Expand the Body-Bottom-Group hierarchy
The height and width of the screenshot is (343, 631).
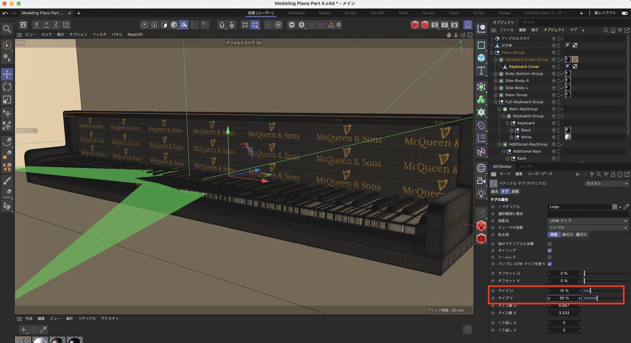(495, 74)
